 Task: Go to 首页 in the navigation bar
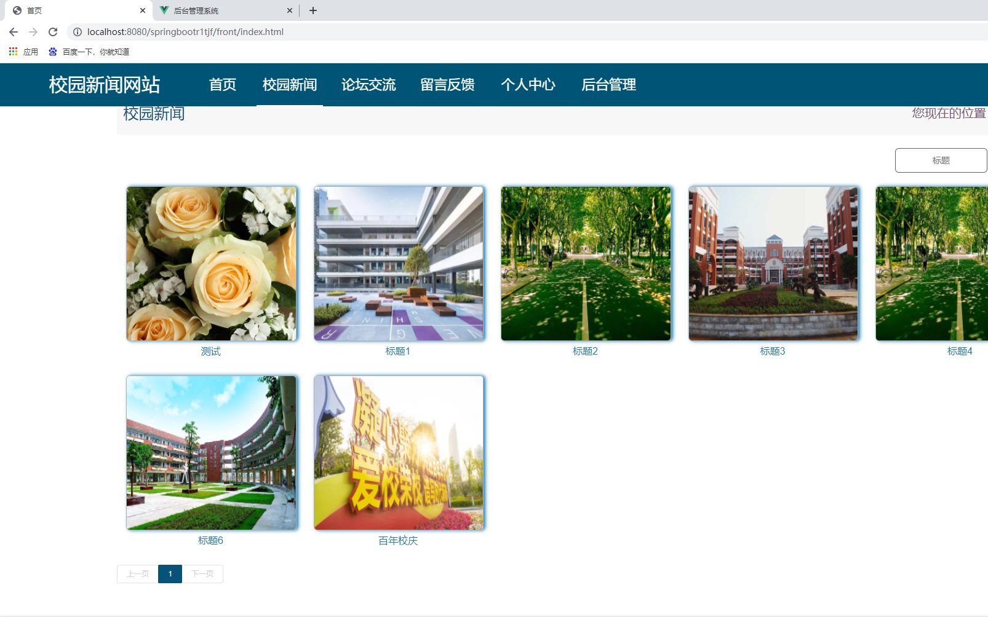point(223,85)
